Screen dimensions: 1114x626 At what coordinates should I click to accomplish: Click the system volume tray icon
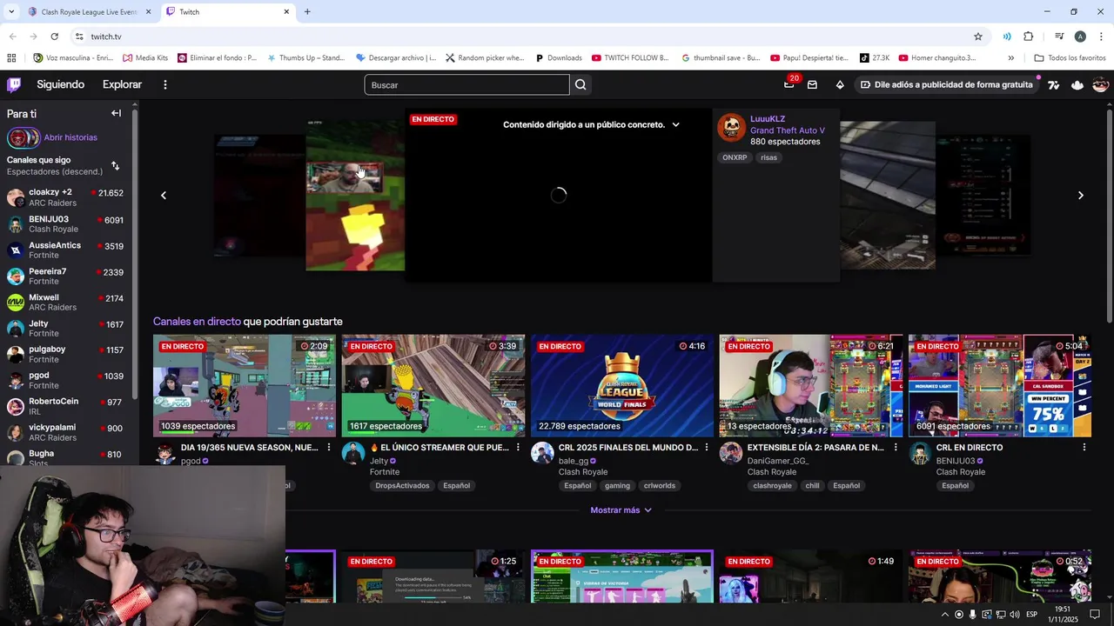coord(1015,615)
